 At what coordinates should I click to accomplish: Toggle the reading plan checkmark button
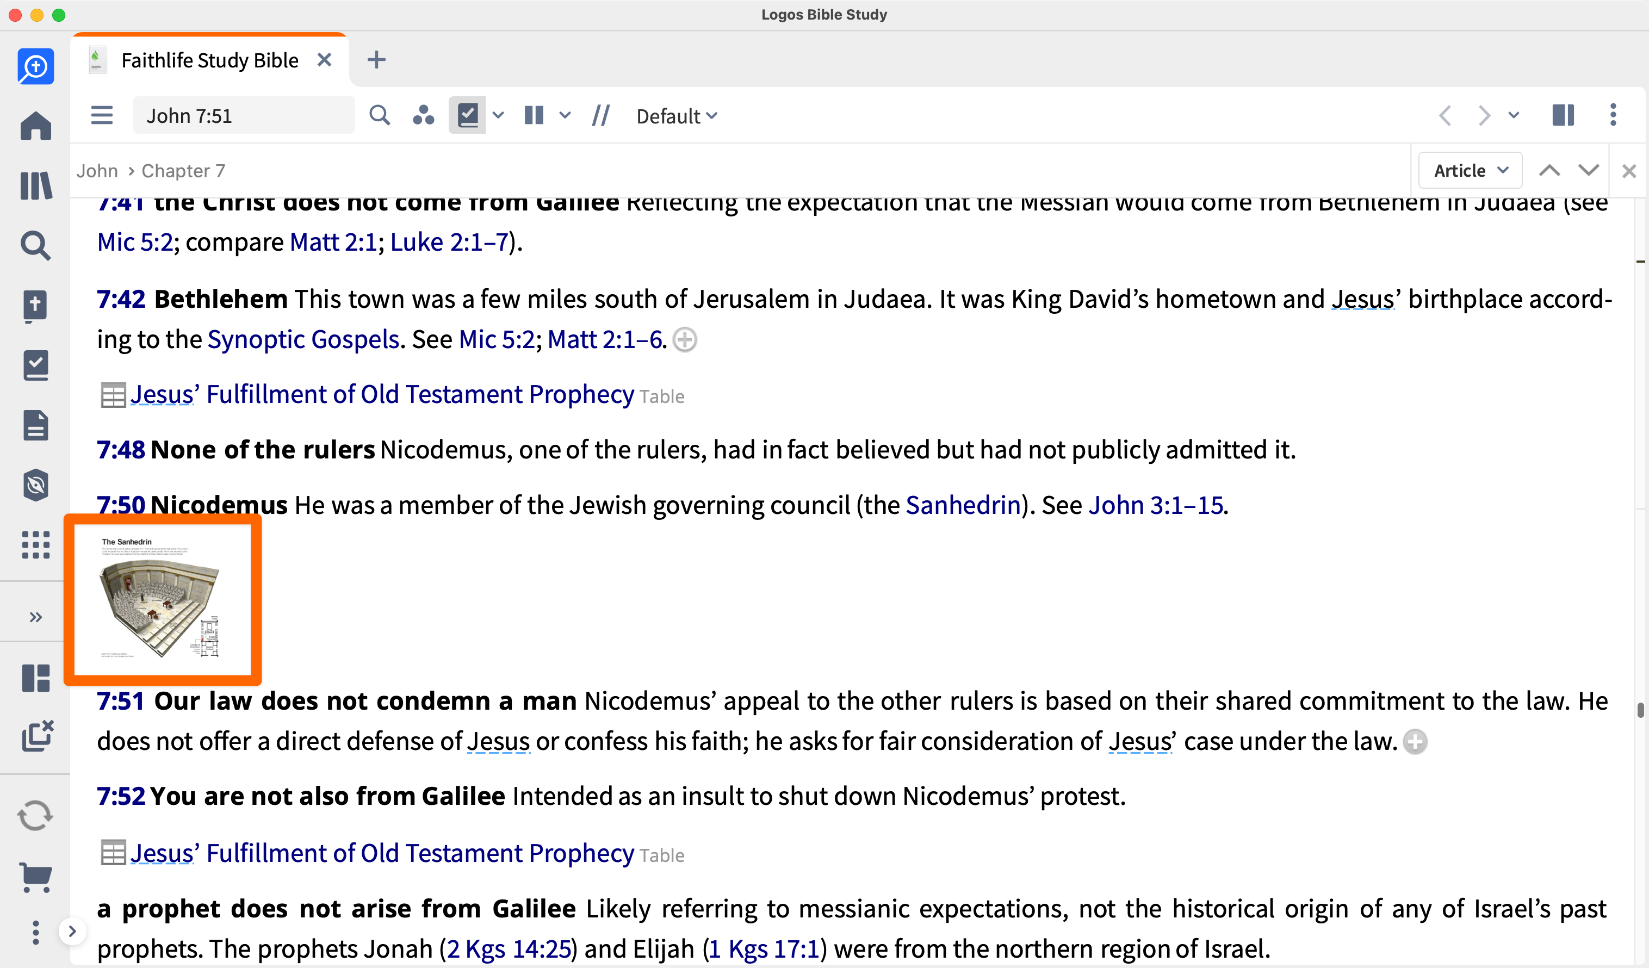467,115
